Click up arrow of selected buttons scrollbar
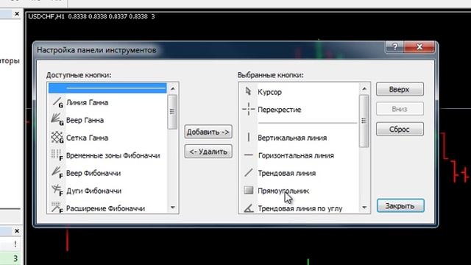 pos(364,88)
